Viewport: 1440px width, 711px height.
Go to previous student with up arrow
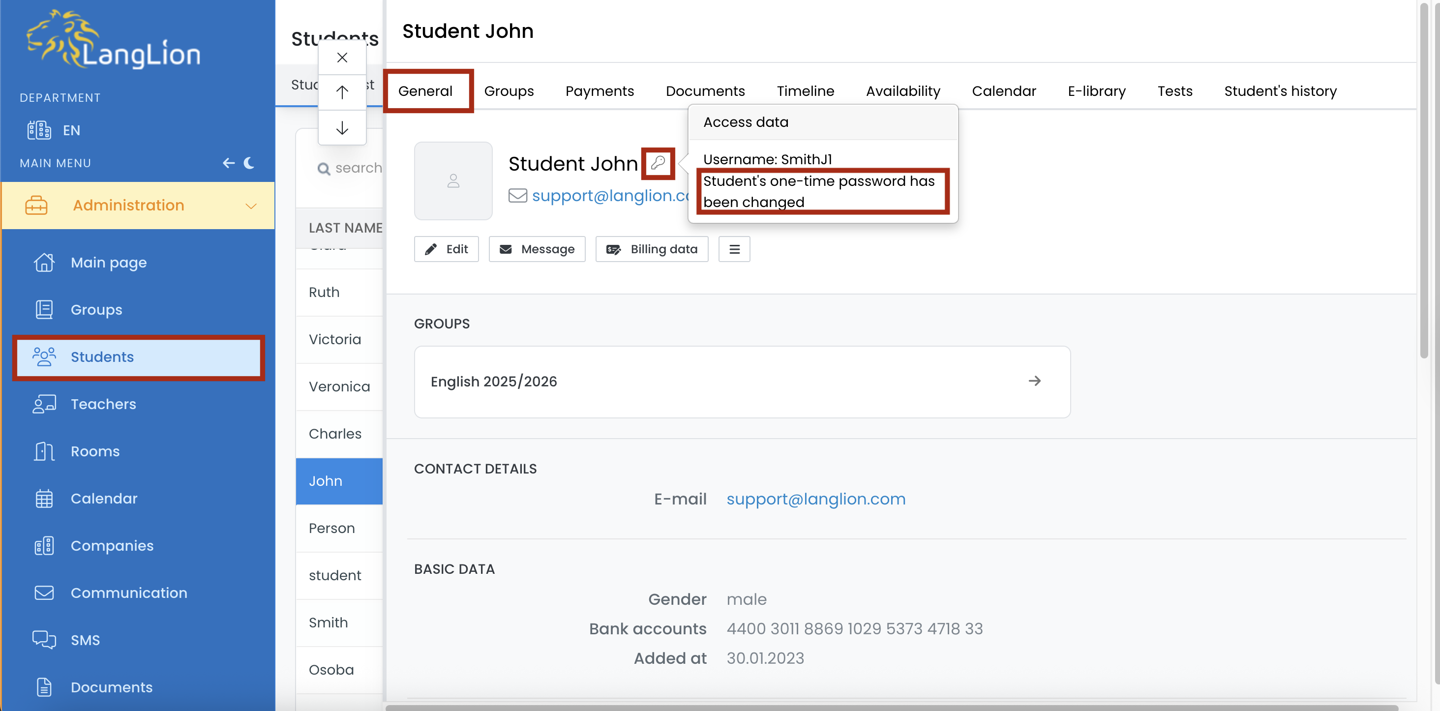point(342,92)
